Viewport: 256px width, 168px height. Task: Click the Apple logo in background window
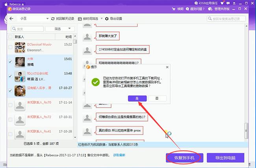coord(6,4)
